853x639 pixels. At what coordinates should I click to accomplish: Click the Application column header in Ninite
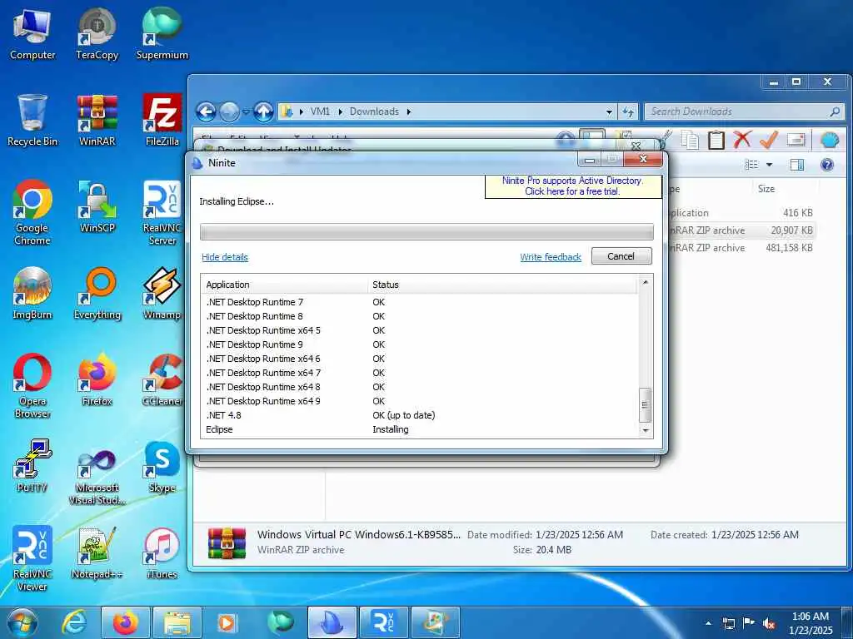285,285
